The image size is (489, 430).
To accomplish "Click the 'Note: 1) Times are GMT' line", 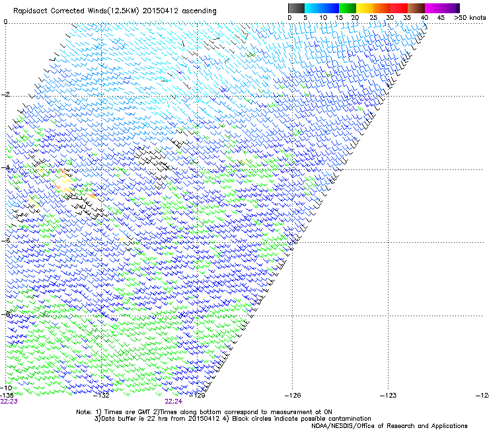I will click(x=204, y=412).
